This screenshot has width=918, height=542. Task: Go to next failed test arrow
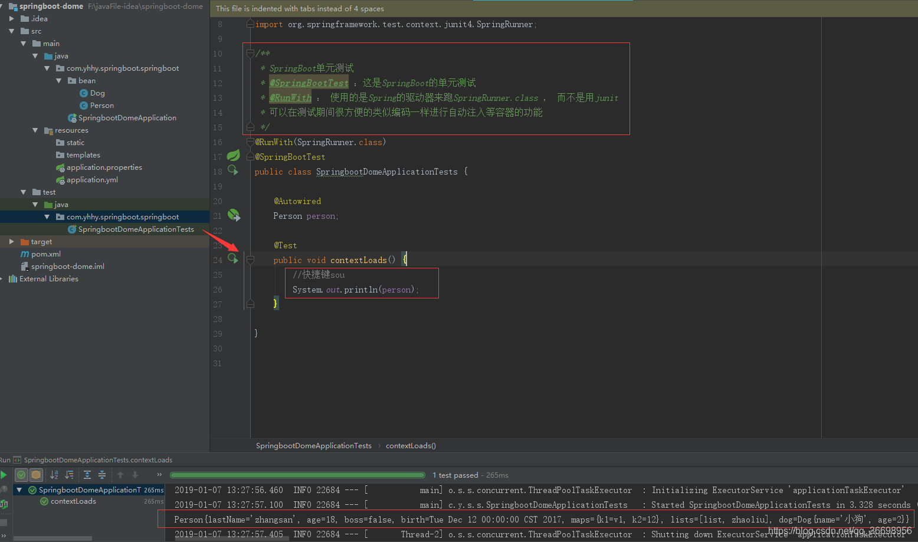[135, 475]
